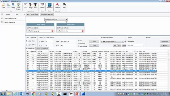
Task: Open Wireshark shark fin taskbar icon
Action: [83, 94]
